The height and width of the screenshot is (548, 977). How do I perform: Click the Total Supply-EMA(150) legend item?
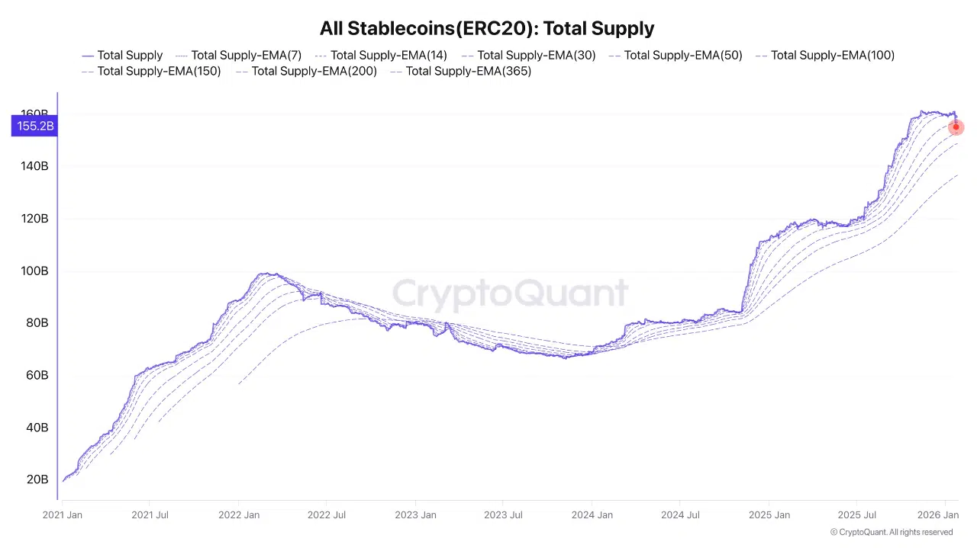150,71
